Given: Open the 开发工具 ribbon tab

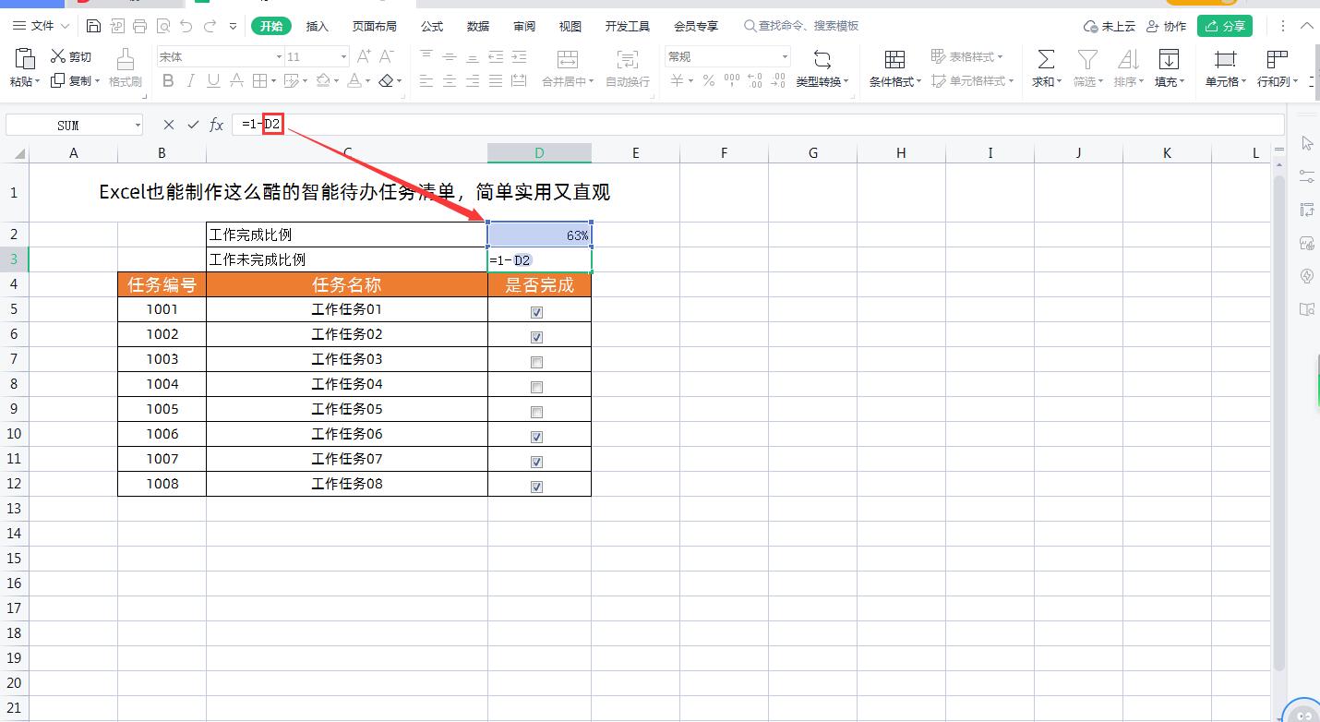Looking at the screenshot, I should pyautogui.click(x=627, y=25).
